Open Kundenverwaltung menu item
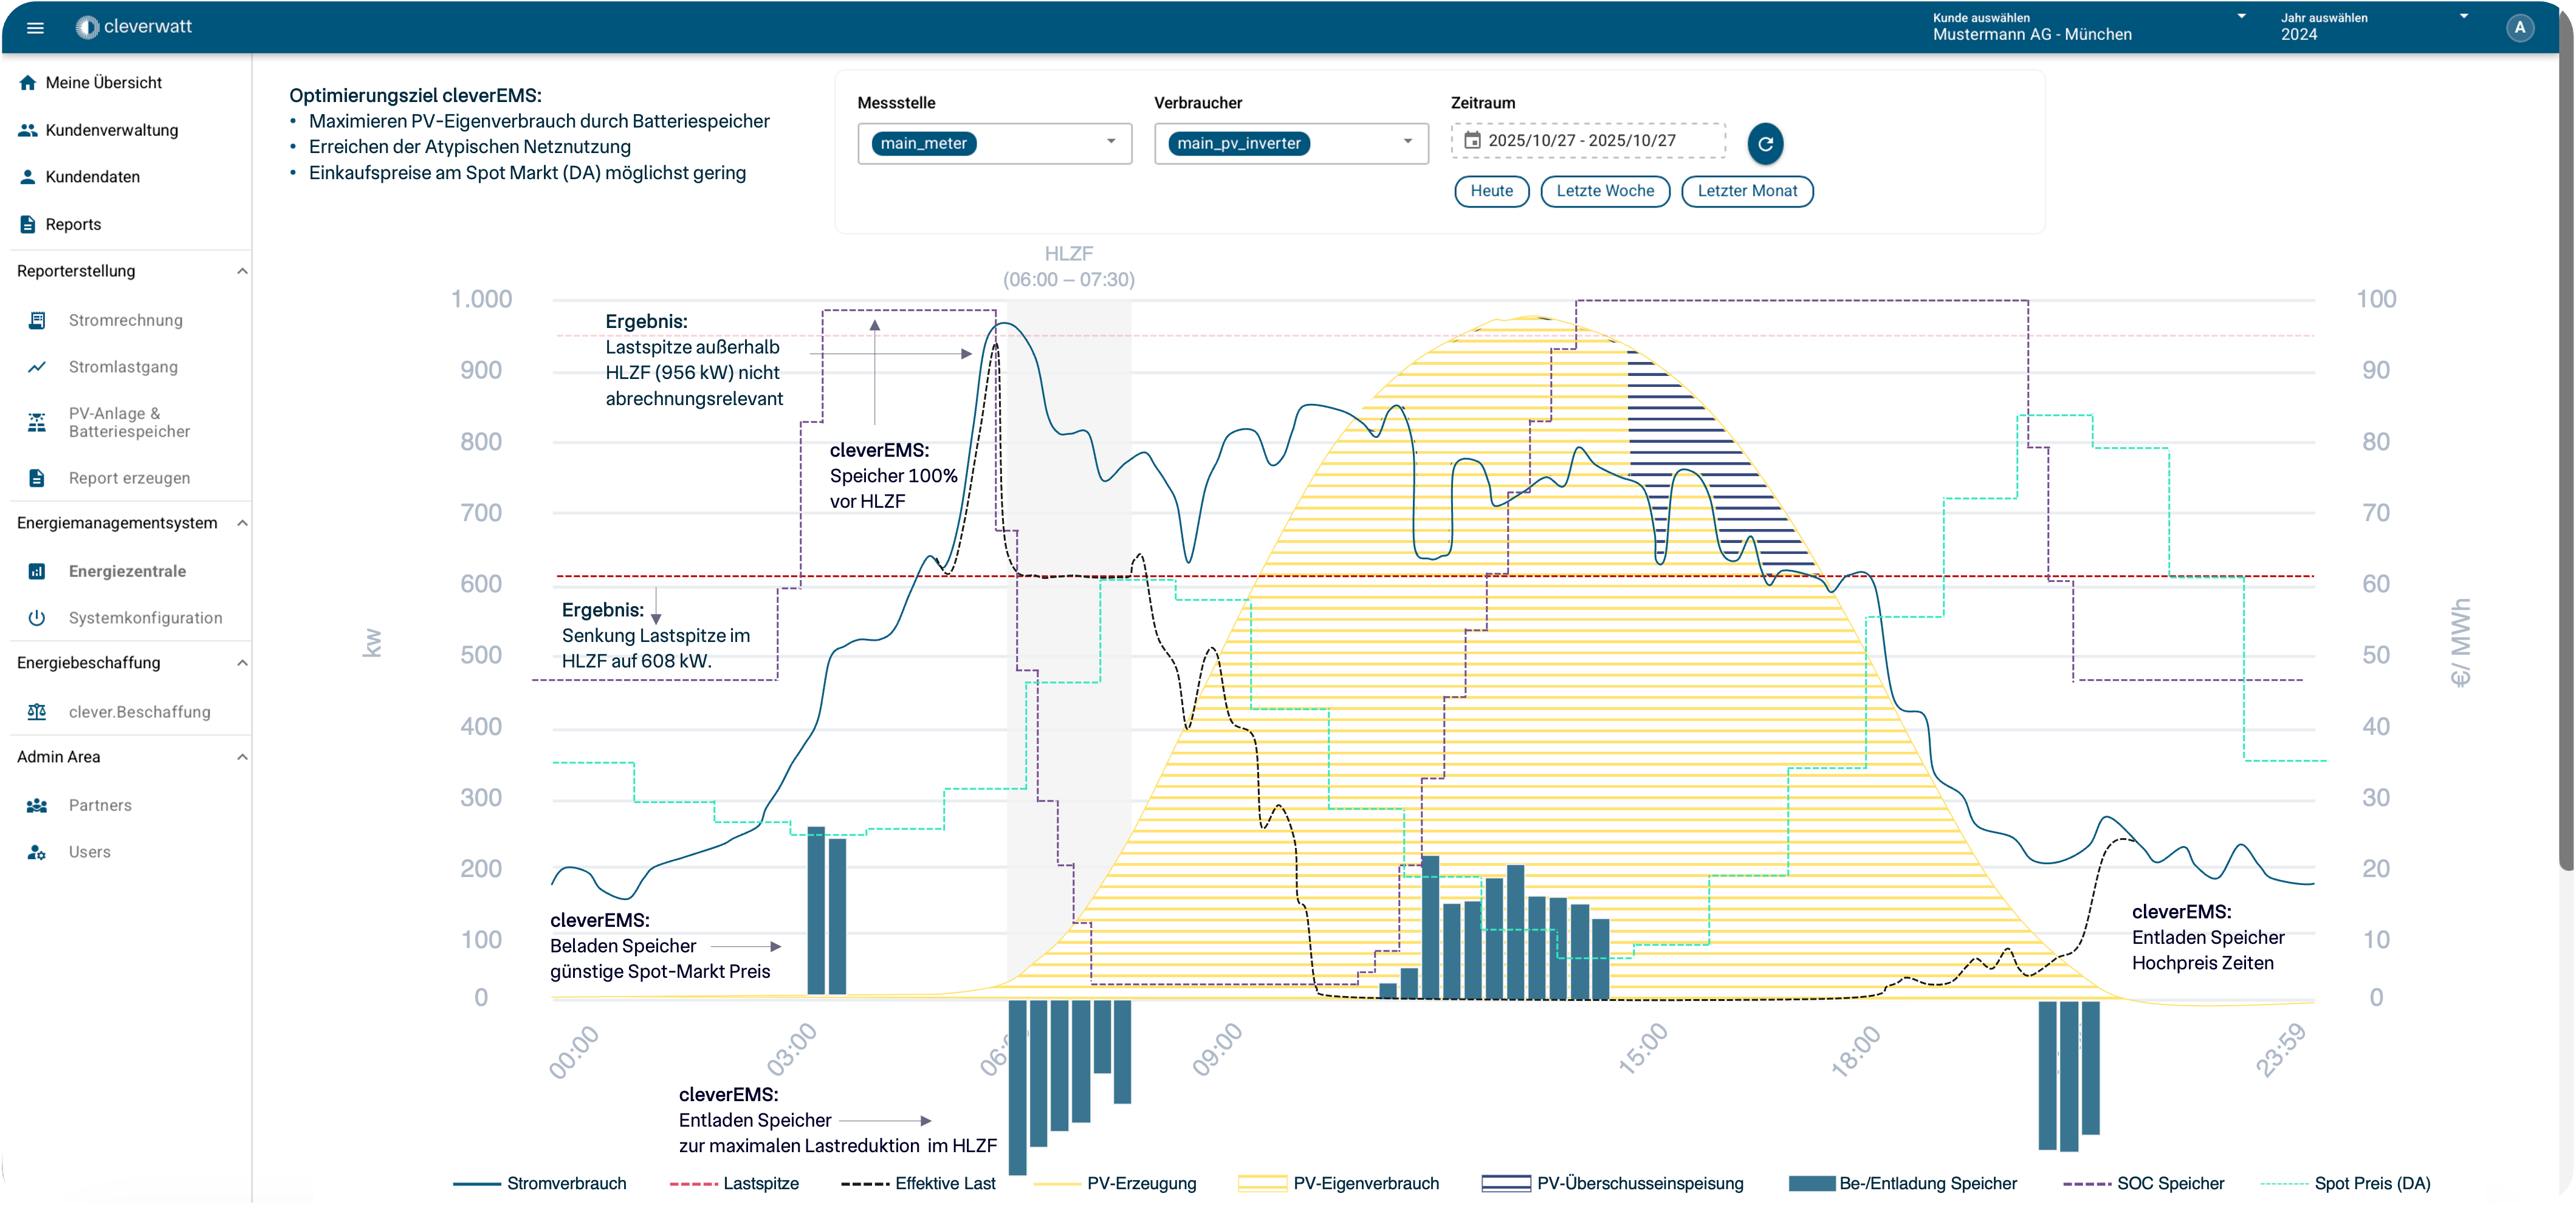The width and height of the screenshot is (2576, 1205). coord(111,131)
